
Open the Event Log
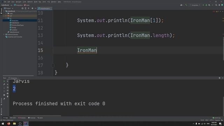point(217,118)
